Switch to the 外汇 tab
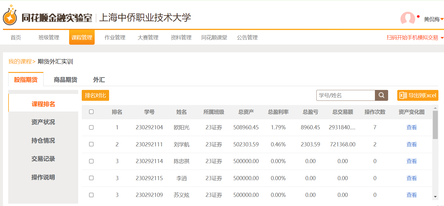This screenshot has height=206, width=444. click(99, 80)
